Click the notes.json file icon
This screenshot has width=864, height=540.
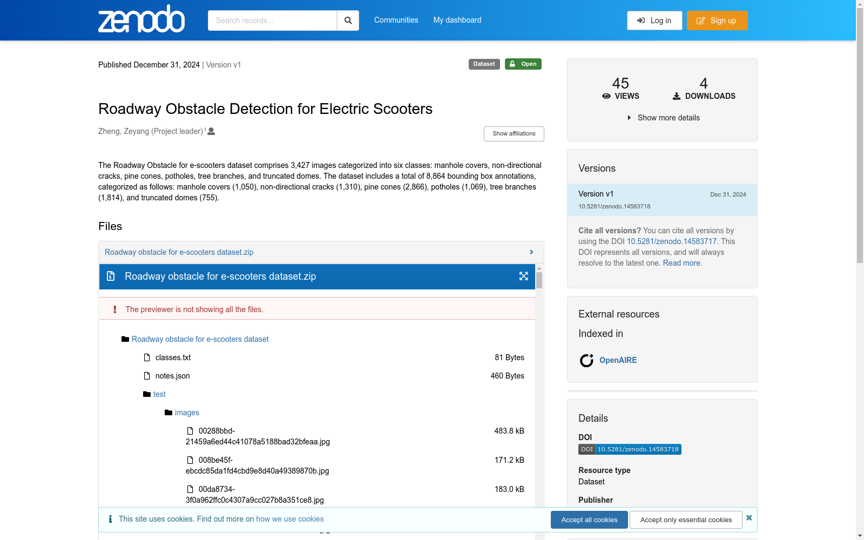(x=147, y=376)
